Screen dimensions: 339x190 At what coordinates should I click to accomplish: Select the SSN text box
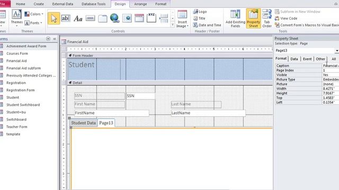click(x=140, y=96)
